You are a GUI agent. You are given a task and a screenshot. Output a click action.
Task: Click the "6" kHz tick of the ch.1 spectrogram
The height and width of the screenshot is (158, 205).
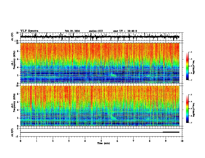pyautogui.click(x=18, y=59)
